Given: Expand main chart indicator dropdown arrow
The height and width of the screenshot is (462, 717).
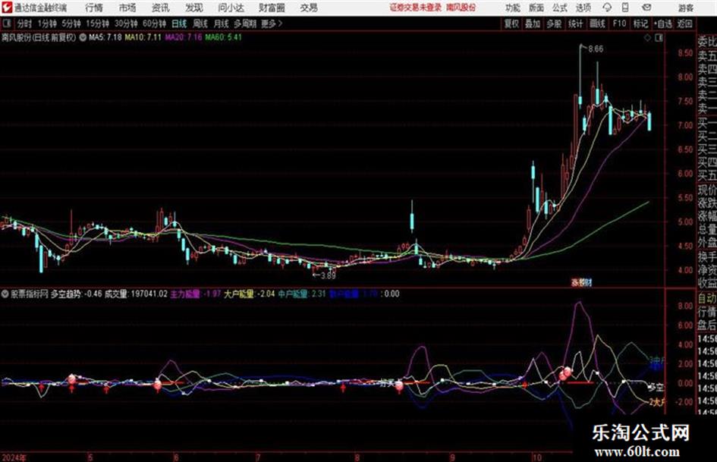Looking at the screenshot, I should (83, 37).
